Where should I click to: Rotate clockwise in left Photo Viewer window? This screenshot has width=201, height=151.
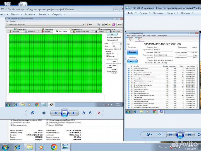coord(90,113)
